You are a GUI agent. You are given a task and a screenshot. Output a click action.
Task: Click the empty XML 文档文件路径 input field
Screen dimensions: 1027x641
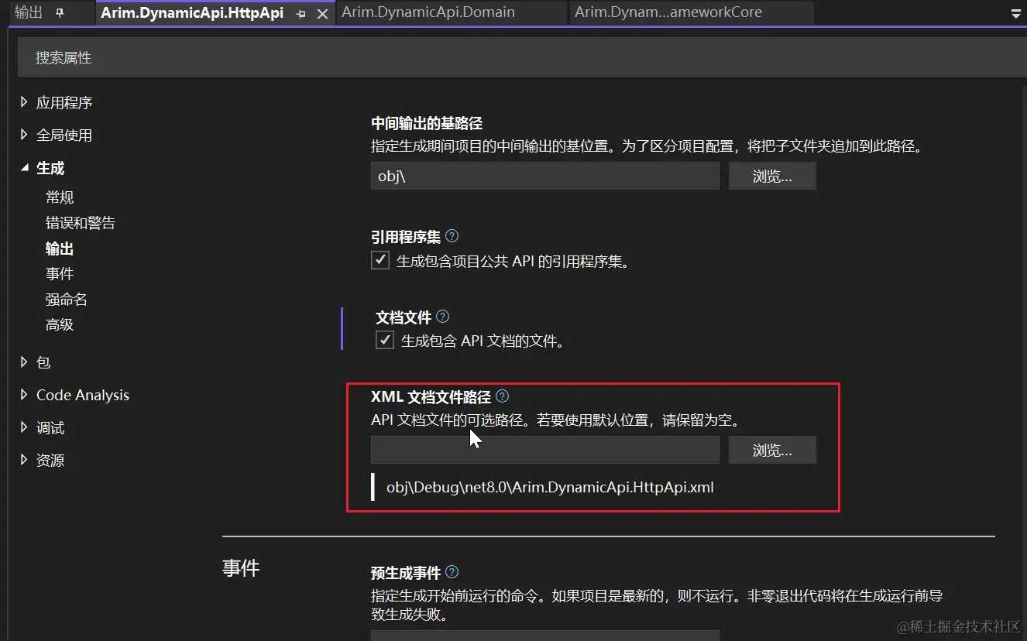coord(545,450)
